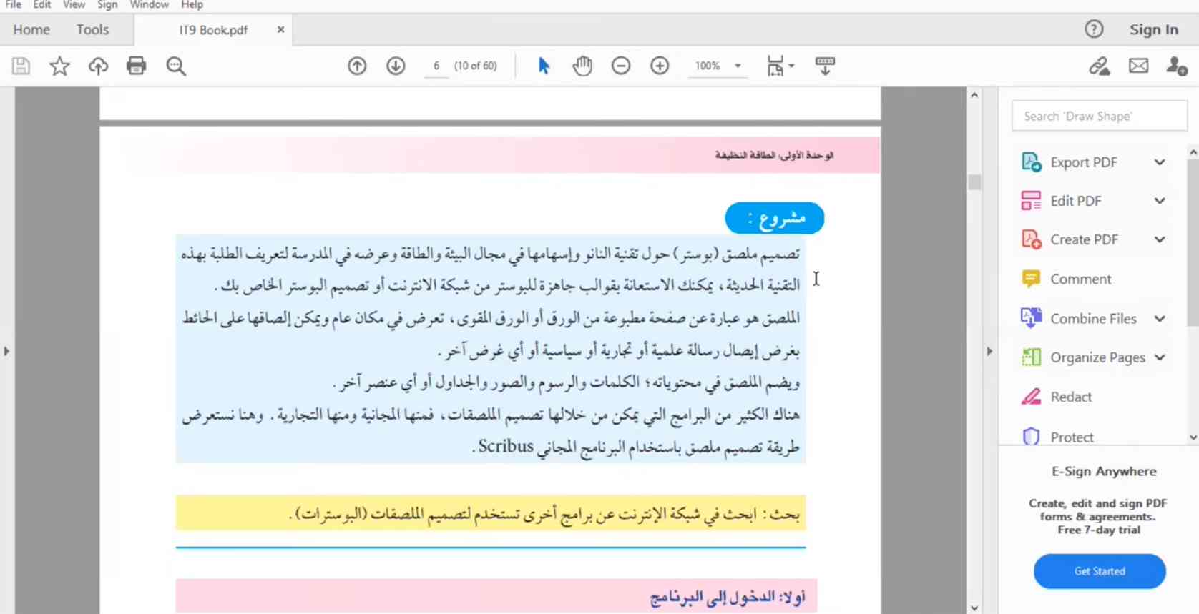
Task: Switch to the Home tab
Action: pos(31,29)
